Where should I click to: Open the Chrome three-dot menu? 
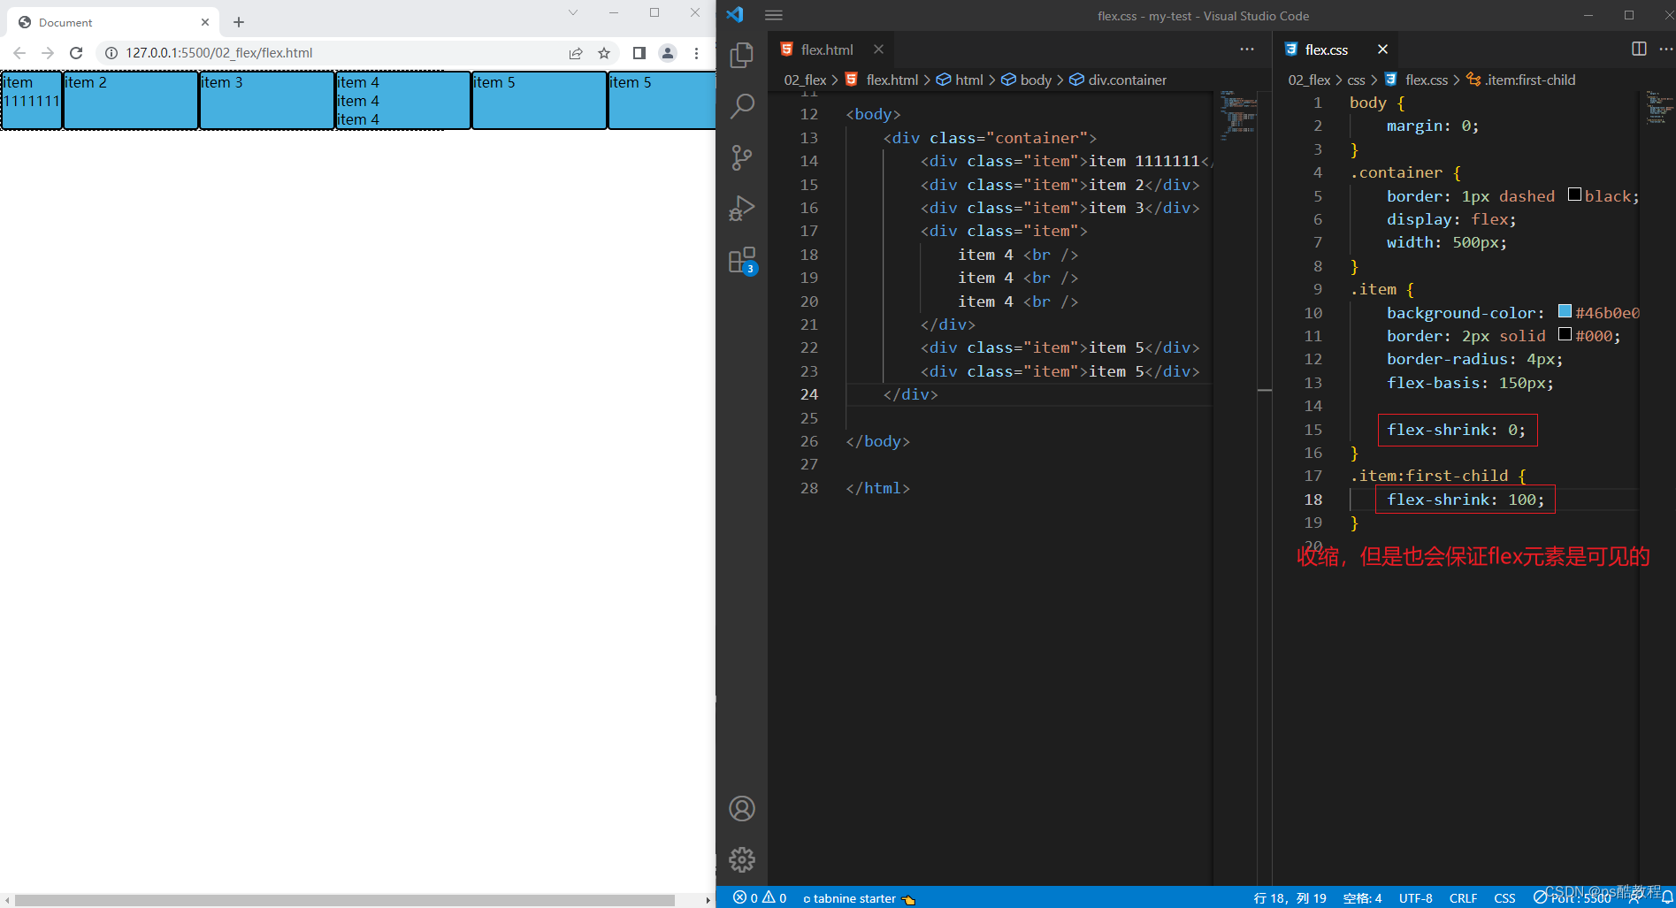697,53
